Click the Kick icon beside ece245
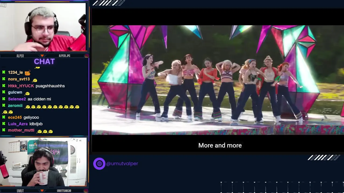The image size is (344, 193). coord(4,117)
